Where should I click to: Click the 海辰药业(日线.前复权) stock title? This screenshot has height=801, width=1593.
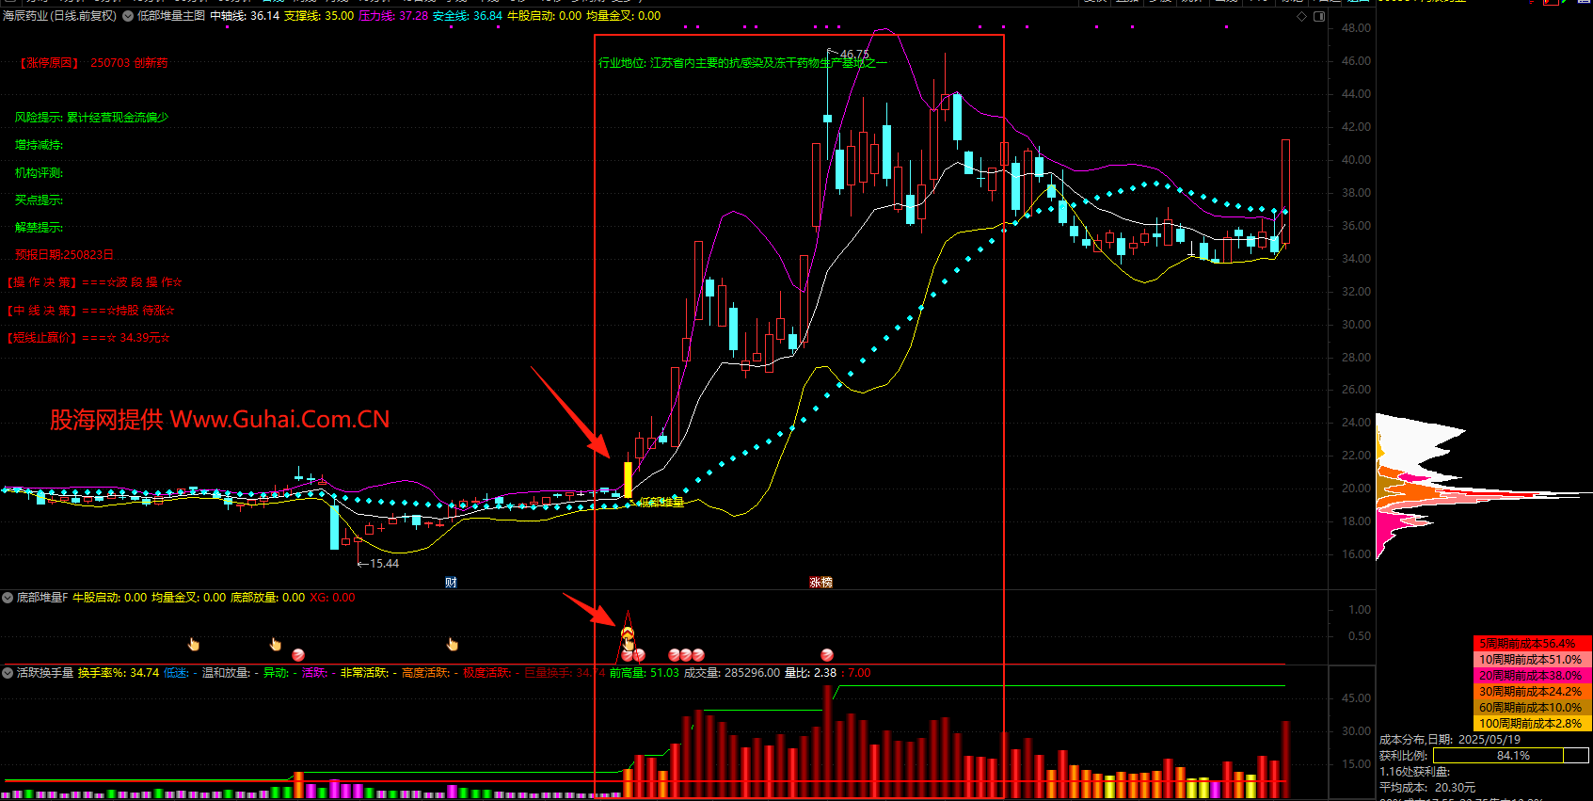tap(60, 16)
